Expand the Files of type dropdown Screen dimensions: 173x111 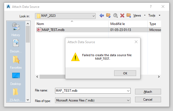[x=93, y=100]
